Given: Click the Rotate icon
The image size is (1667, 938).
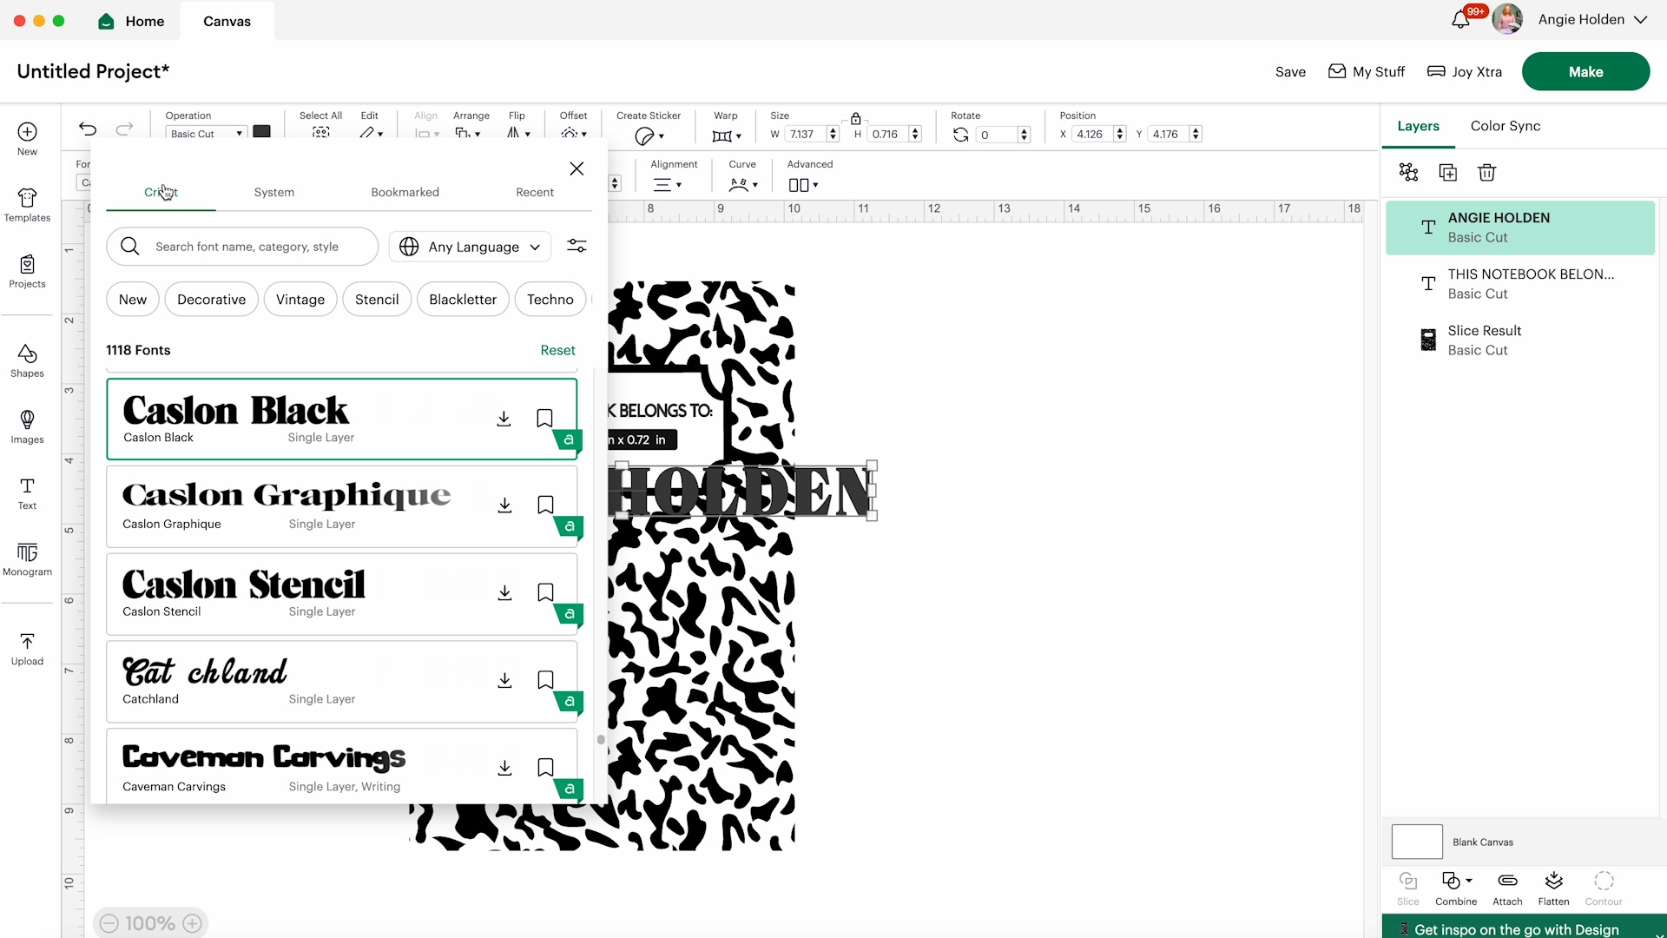Looking at the screenshot, I should click(x=960, y=135).
